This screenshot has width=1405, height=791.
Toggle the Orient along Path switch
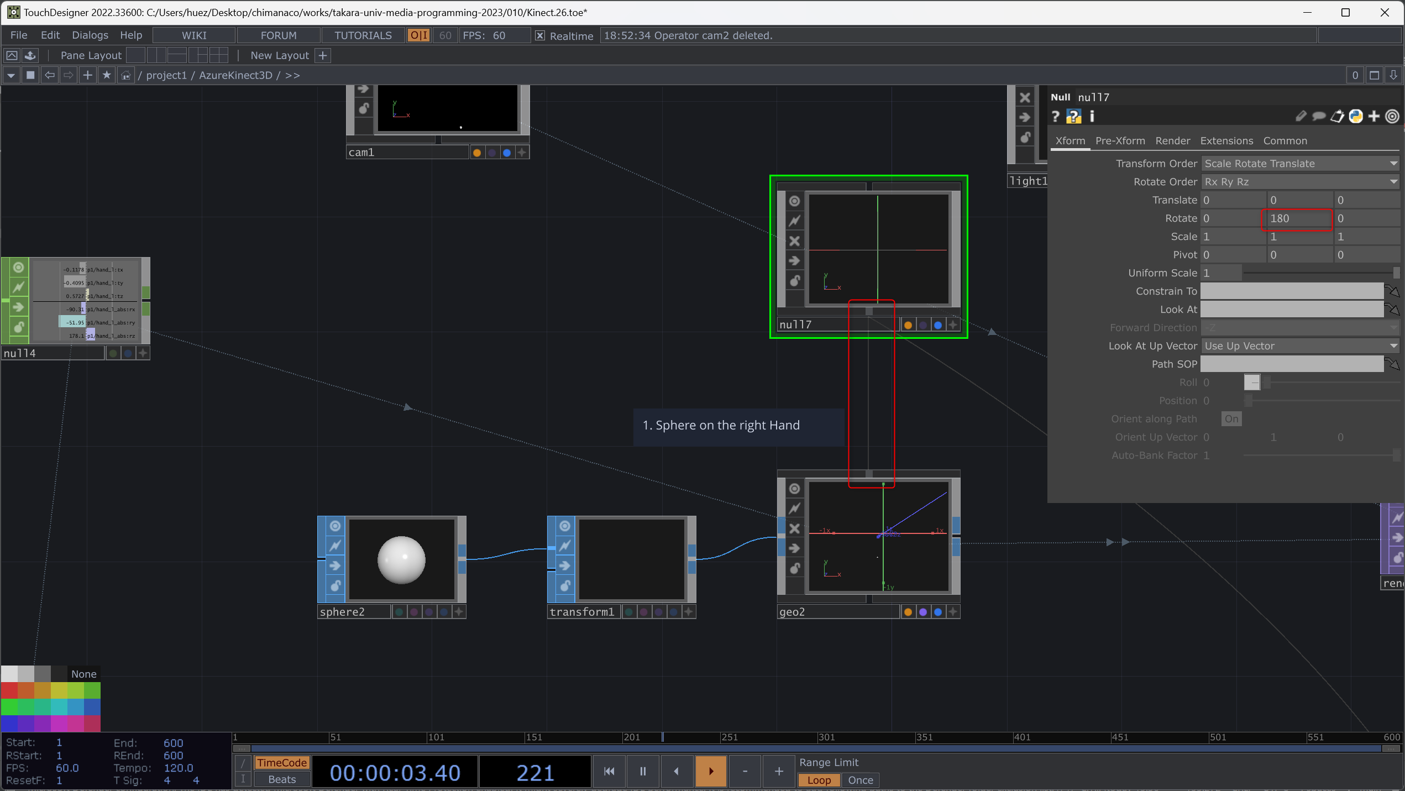pyautogui.click(x=1231, y=419)
